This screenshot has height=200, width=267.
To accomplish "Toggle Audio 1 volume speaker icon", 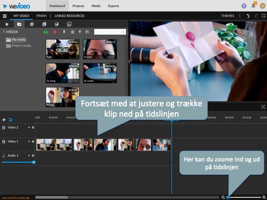I will 34,162.
